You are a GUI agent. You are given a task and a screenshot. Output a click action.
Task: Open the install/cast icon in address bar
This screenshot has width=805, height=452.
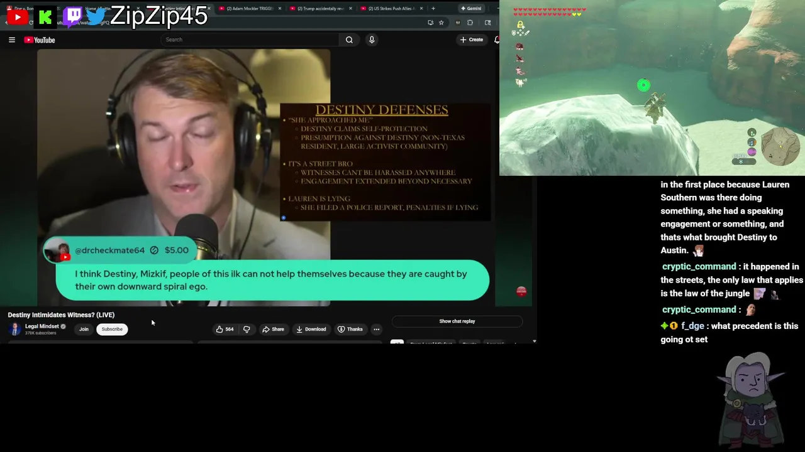click(x=430, y=23)
